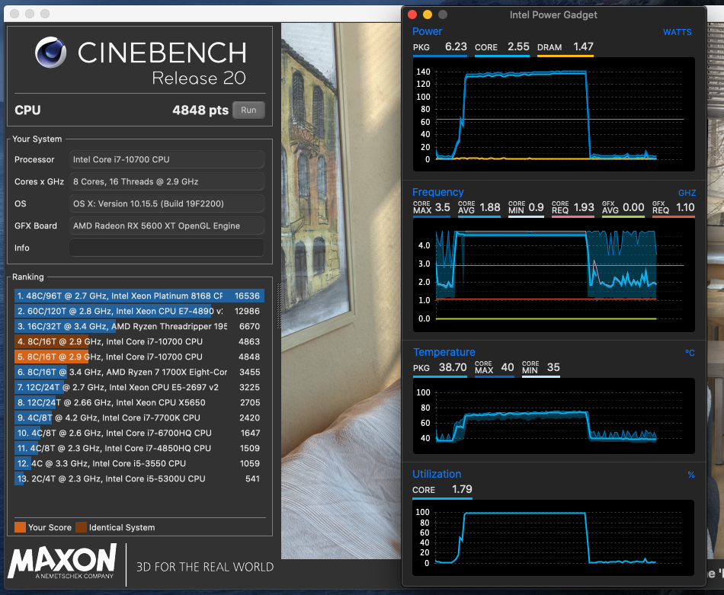Viewport: 724px width, 595px height.
Task: Click the Frequency section heading
Action: (x=437, y=192)
